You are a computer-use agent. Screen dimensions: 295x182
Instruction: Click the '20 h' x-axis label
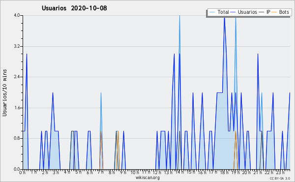[246, 173]
